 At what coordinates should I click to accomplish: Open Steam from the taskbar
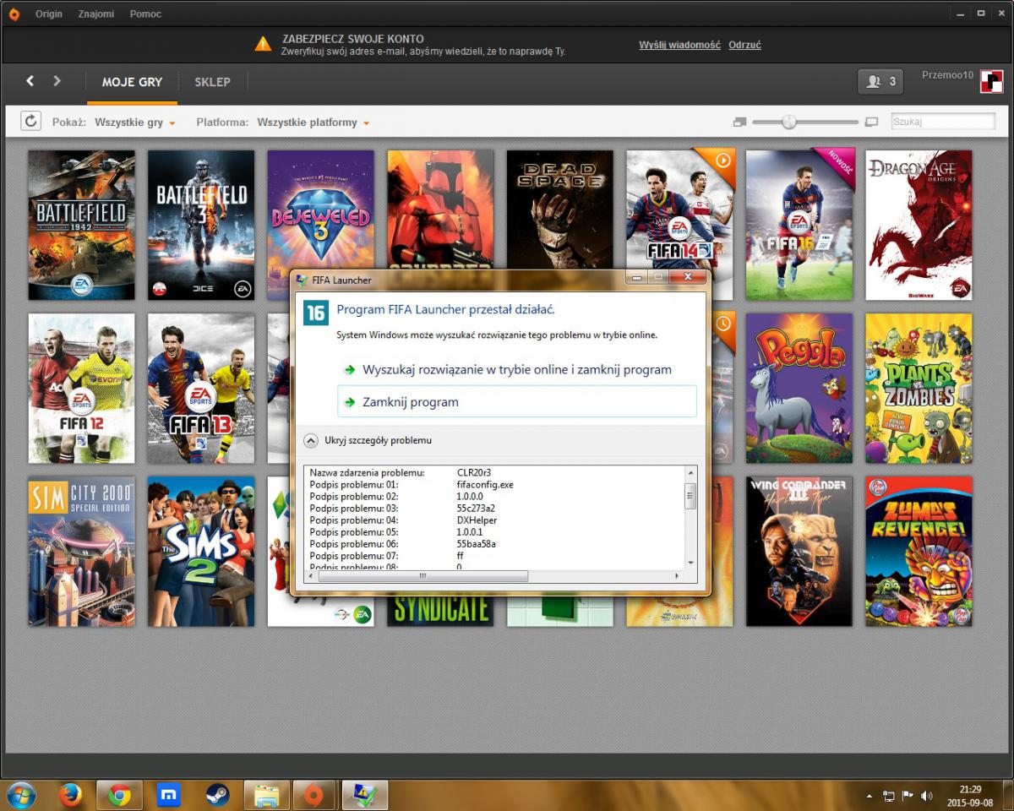[218, 795]
